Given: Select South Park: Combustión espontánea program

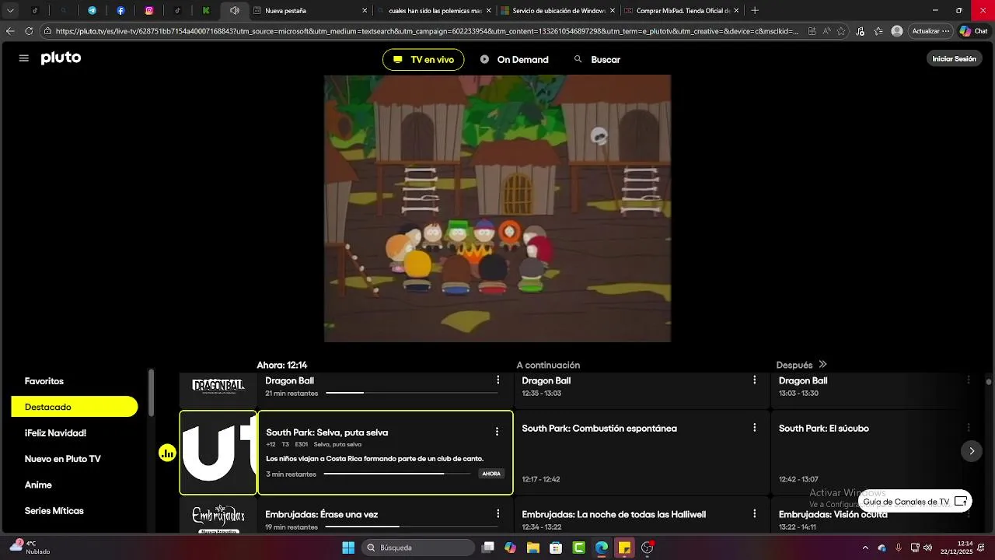Looking at the screenshot, I should (x=641, y=453).
